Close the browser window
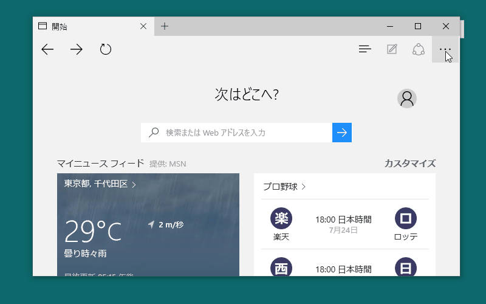Screen dimensions: 486x304 (x=446, y=26)
